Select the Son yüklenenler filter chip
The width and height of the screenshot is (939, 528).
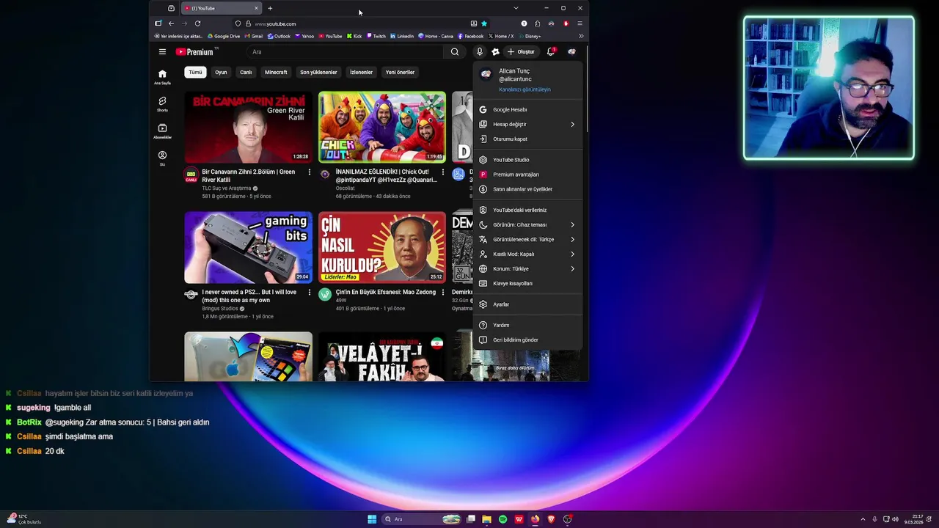[x=318, y=73]
